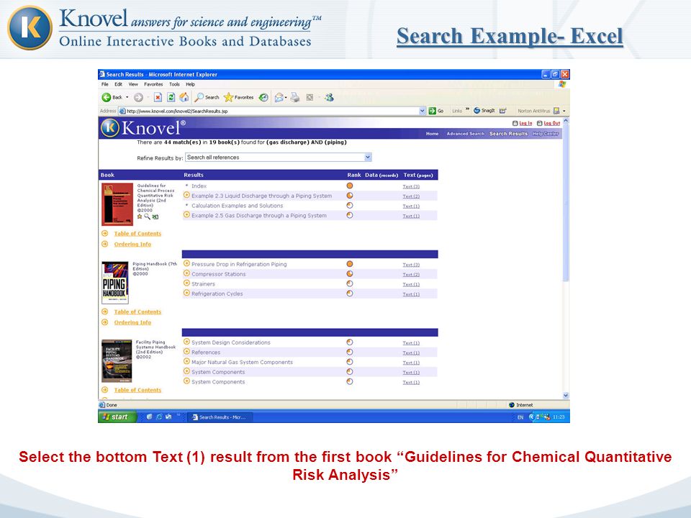The image size is (691, 518).
Task: Click the star icon under Guidelines book
Action: (140, 217)
